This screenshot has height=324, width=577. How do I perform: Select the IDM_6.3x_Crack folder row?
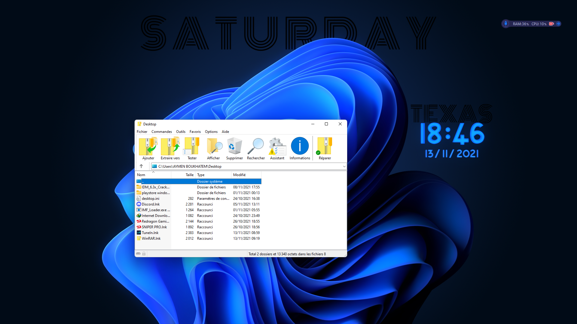pyautogui.click(x=155, y=187)
